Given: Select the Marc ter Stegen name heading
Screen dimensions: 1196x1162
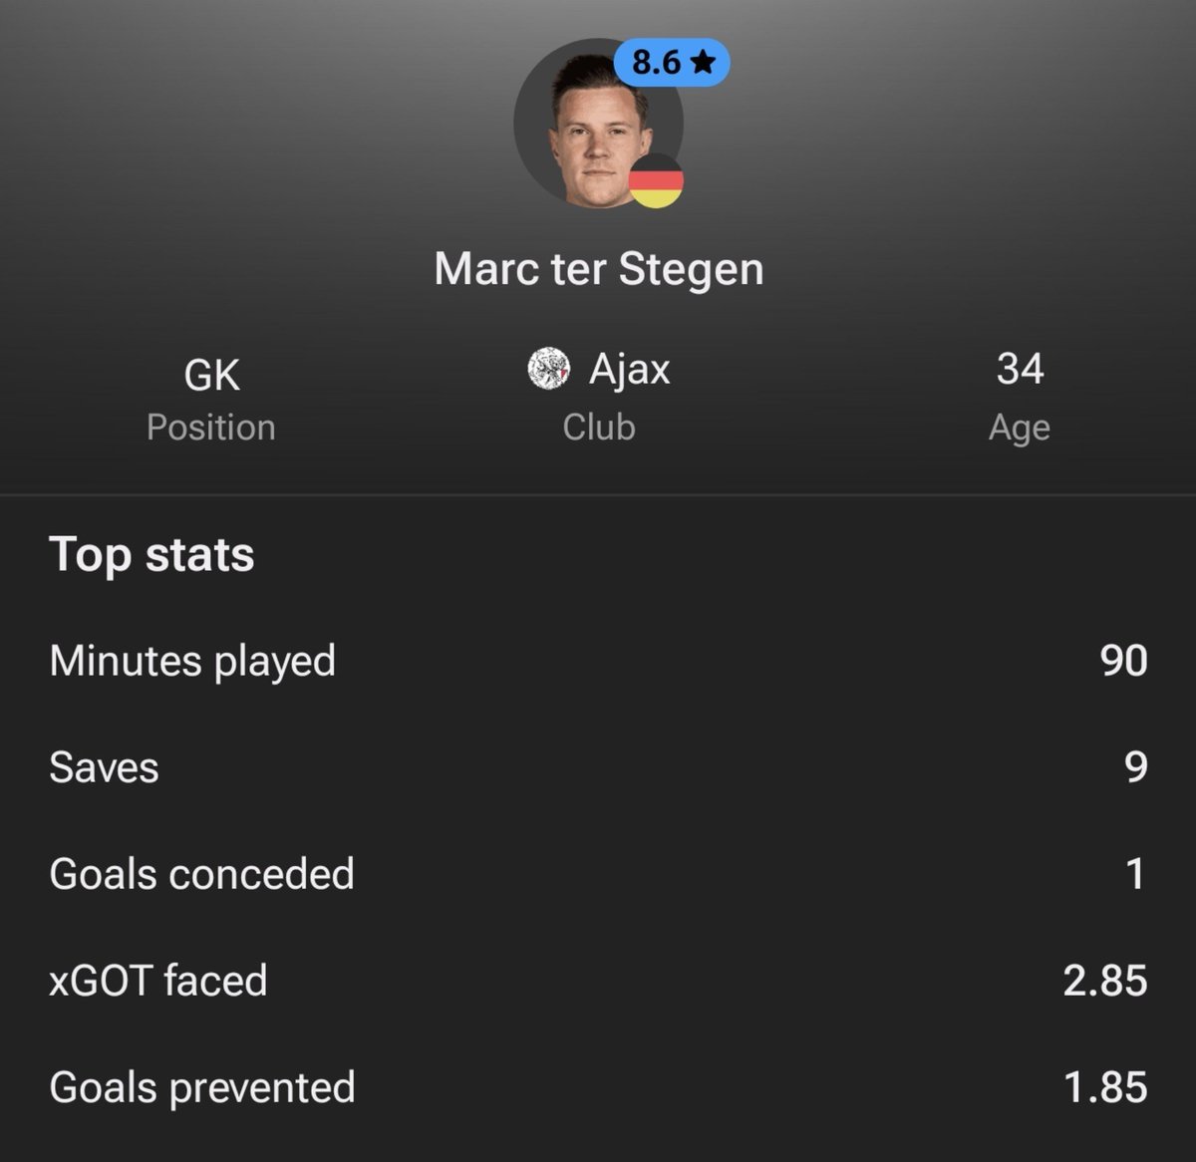Looking at the screenshot, I should [599, 269].
